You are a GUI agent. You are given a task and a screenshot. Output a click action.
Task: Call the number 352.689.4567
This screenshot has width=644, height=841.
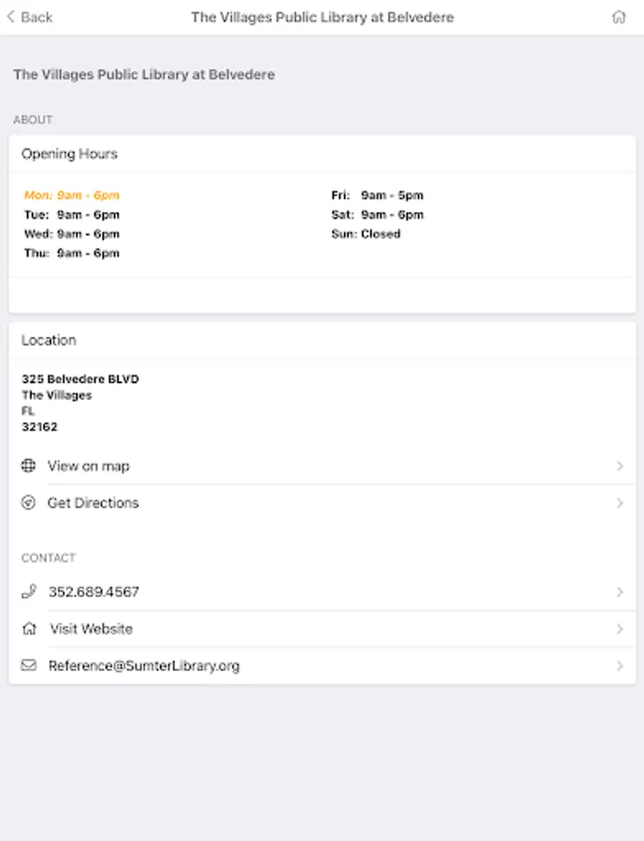(93, 592)
